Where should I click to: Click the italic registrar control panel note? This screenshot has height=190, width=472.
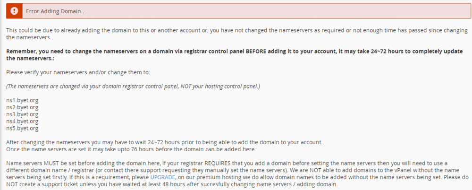pyautogui.click(x=133, y=86)
